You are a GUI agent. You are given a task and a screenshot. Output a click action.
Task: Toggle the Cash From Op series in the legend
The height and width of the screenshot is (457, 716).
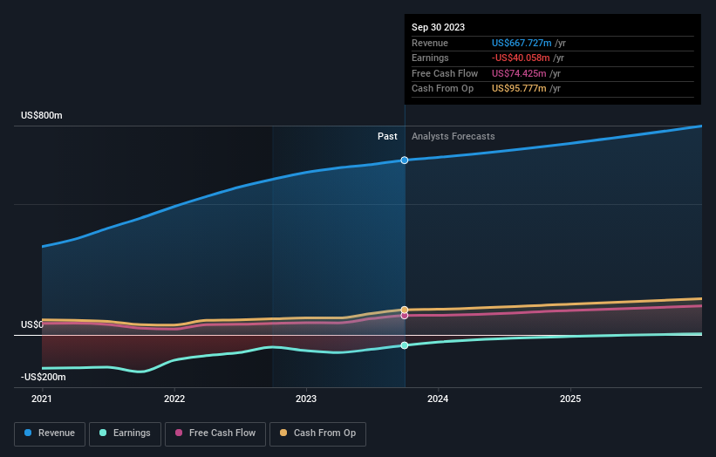pyautogui.click(x=317, y=433)
